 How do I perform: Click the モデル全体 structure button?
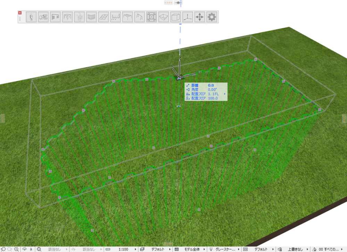coord(192,249)
